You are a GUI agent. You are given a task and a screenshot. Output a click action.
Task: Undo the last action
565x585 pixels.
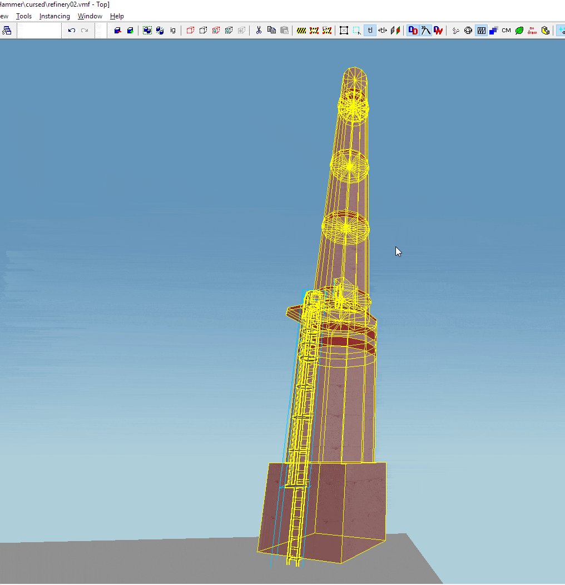coord(72,30)
